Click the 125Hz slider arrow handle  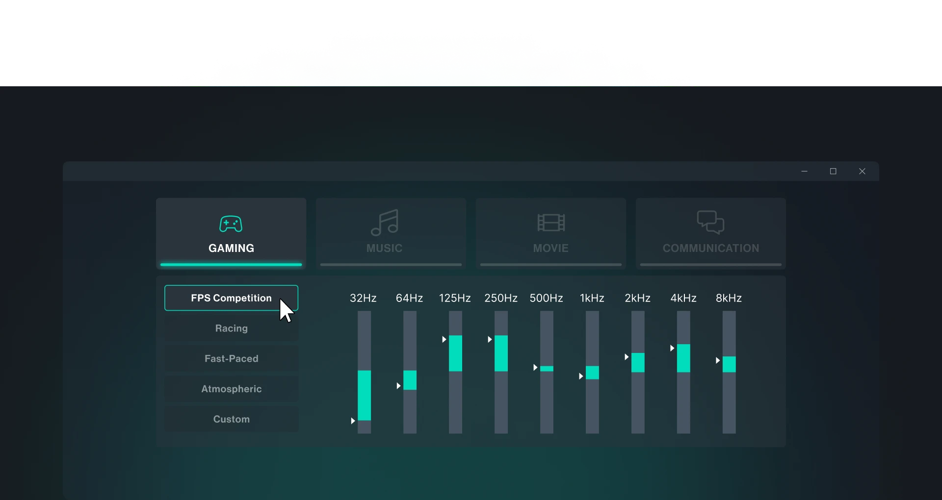point(444,339)
